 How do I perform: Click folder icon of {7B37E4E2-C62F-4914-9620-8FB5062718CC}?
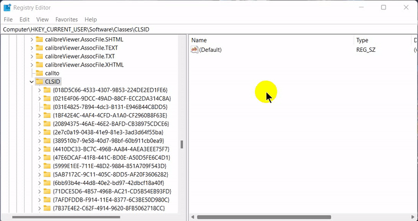coord(47,208)
